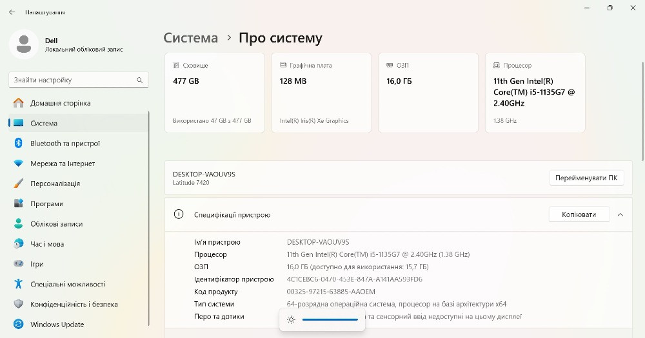
Task: Open Конфіденційність і безпека shield icon
Action: tap(19, 305)
